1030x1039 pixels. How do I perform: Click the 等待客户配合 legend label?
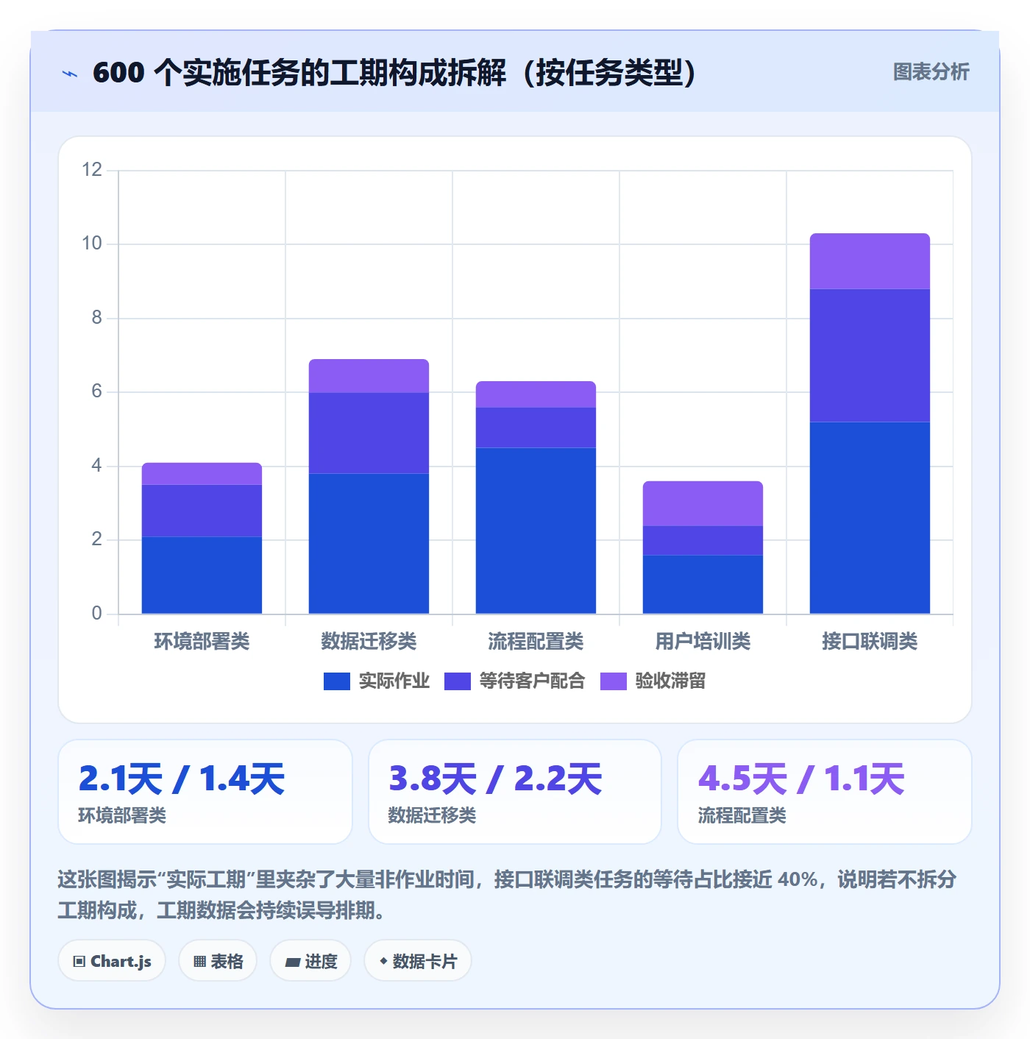(532, 681)
